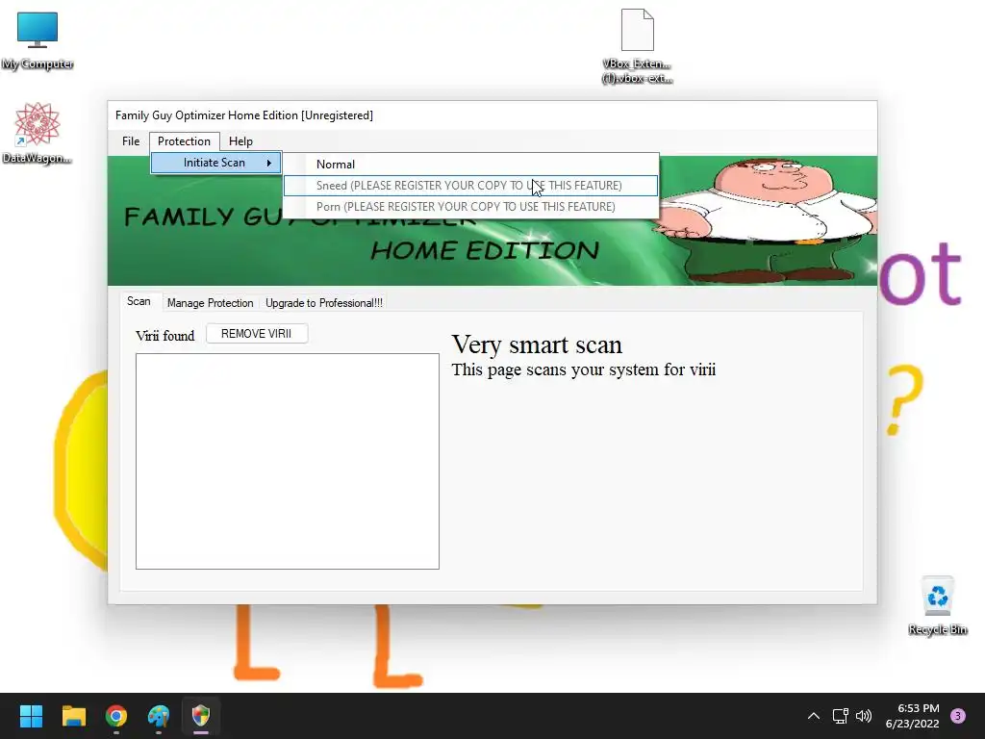Open the Upgrade to Professional!!! tab

pyautogui.click(x=324, y=303)
